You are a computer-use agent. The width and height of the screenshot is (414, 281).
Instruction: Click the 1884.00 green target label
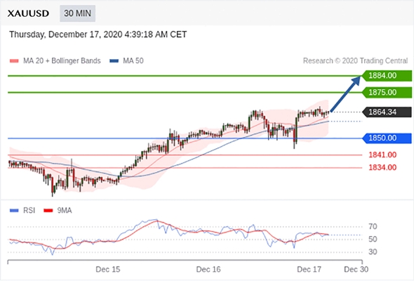coord(387,76)
